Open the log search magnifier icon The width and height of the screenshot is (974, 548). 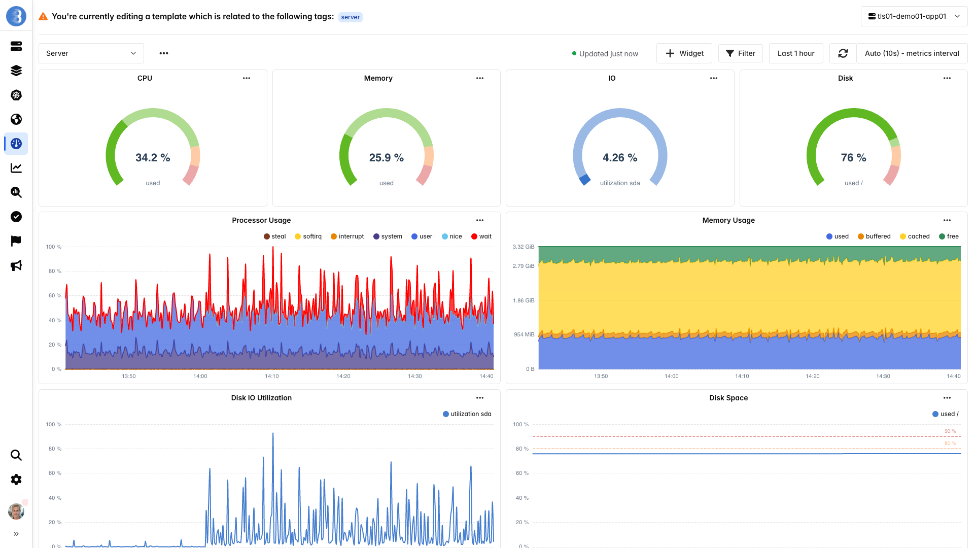tap(16, 192)
